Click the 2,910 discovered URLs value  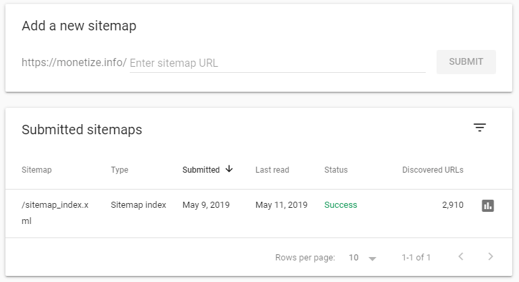[453, 205]
